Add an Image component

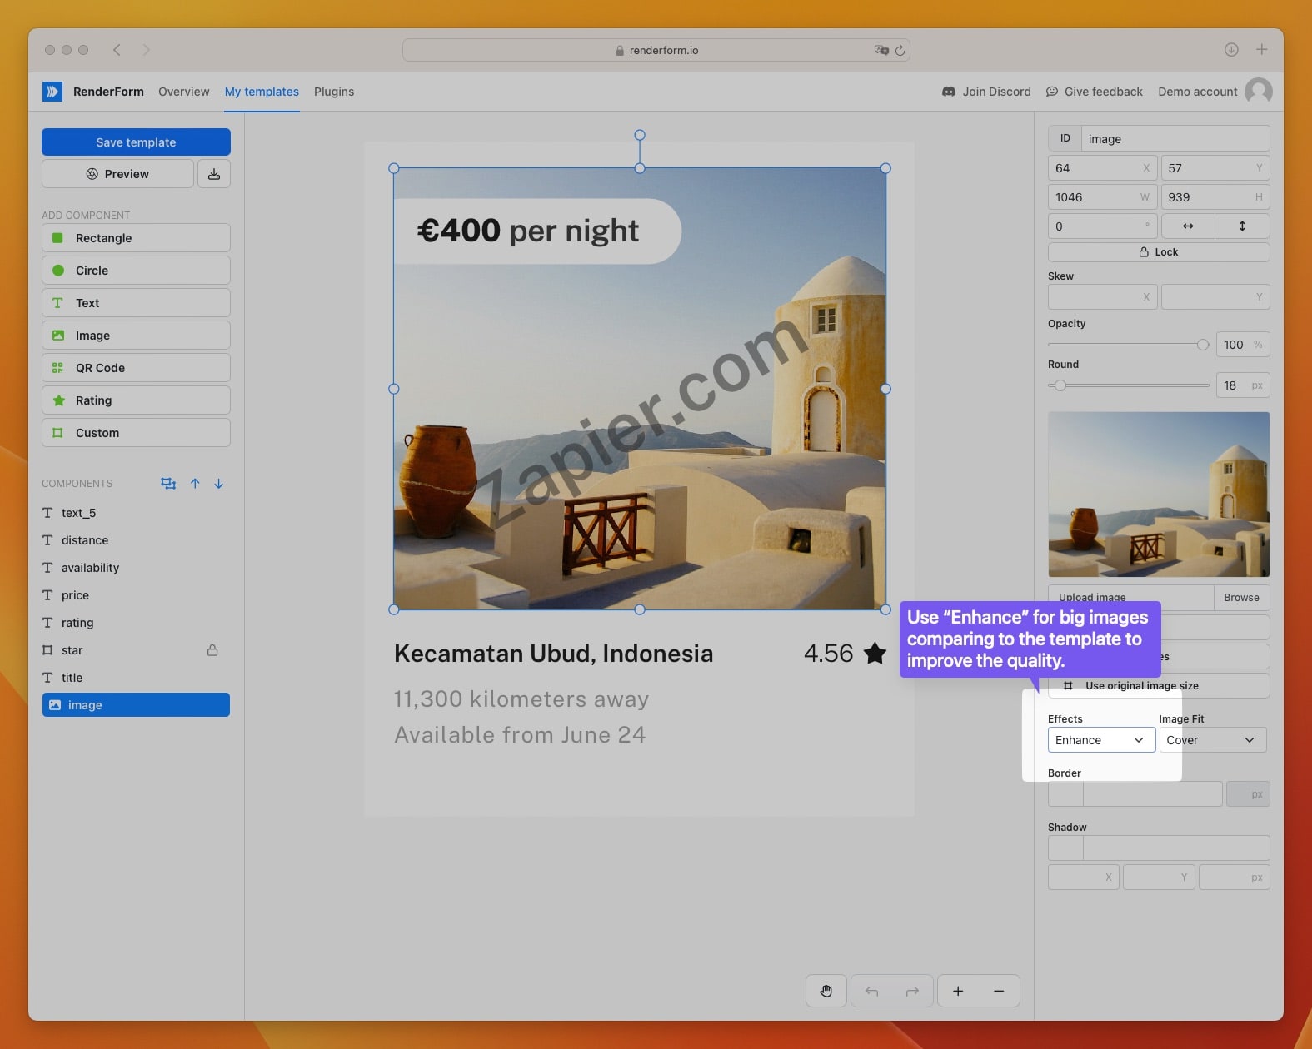136,336
